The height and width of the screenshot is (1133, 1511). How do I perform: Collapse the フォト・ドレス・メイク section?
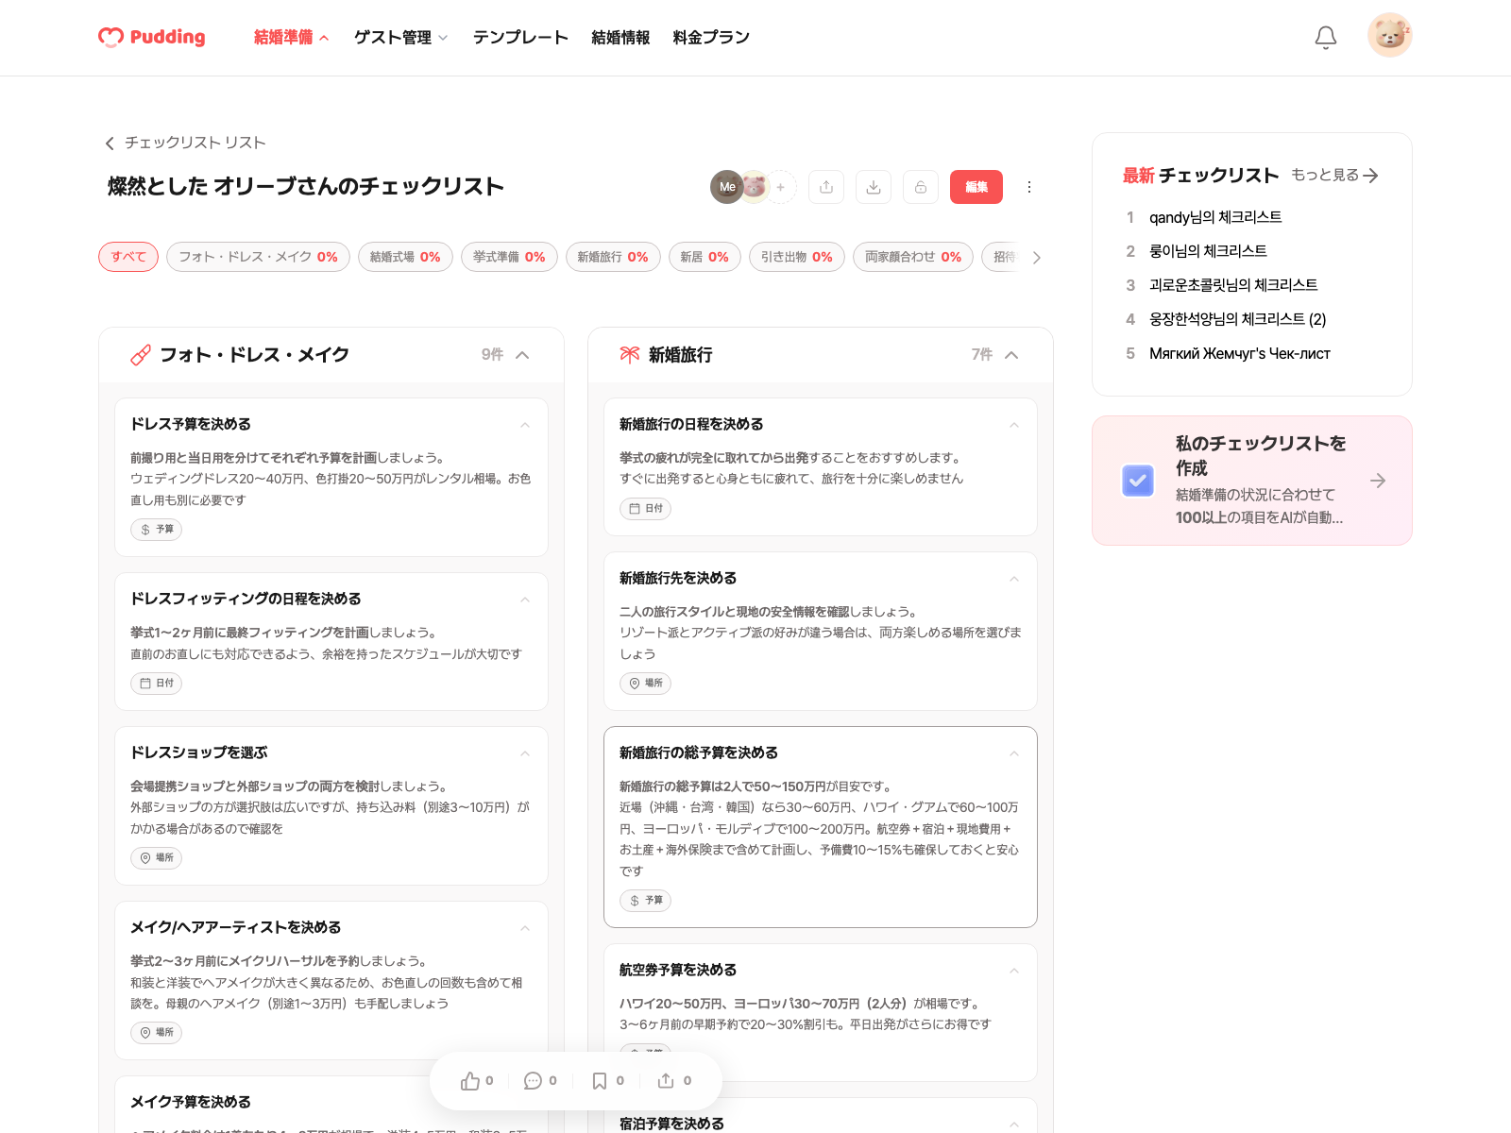coord(522,355)
